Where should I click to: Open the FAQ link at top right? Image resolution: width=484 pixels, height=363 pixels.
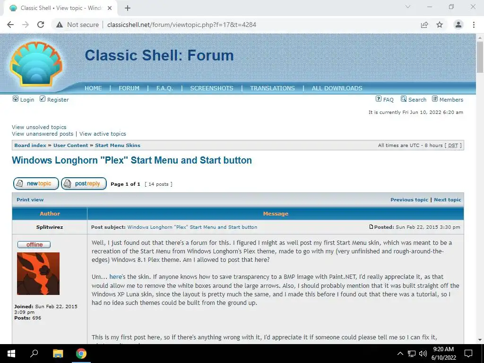(389, 100)
